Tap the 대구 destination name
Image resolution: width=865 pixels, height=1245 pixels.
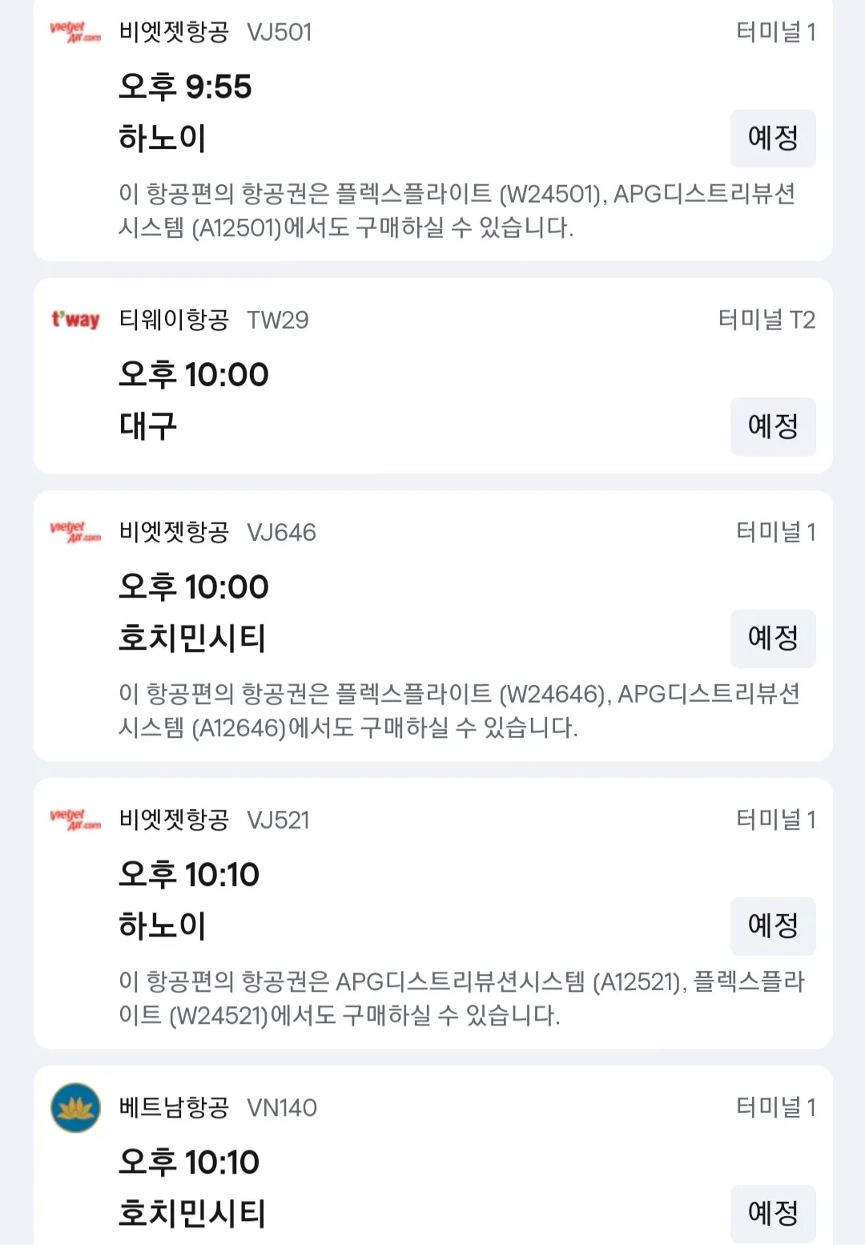click(147, 426)
